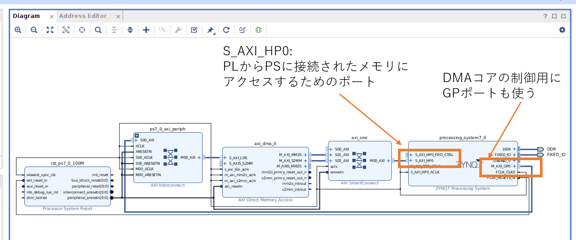Expand the M_AXI_MM2S port on axi_dma_0

pyautogui.click(x=306, y=155)
